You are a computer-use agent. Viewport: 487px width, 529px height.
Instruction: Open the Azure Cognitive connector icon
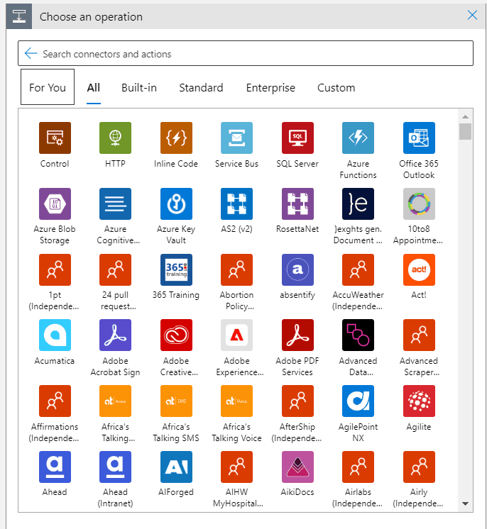115,204
